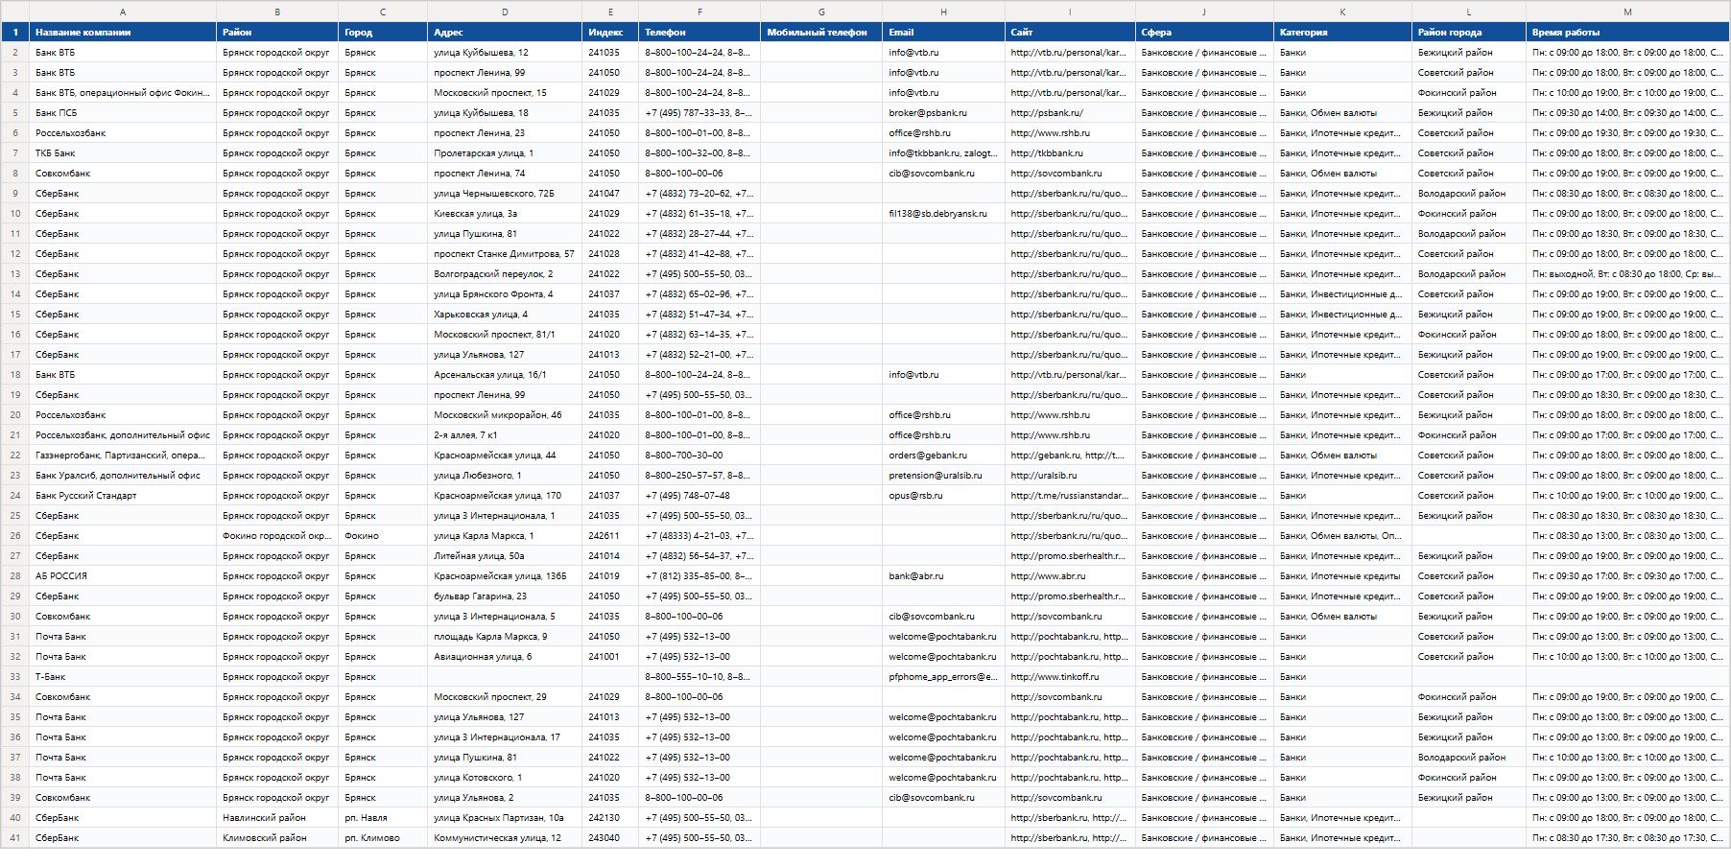The width and height of the screenshot is (1731, 865).
Task: Select column D by its letter header
Action: pos(505,12)
